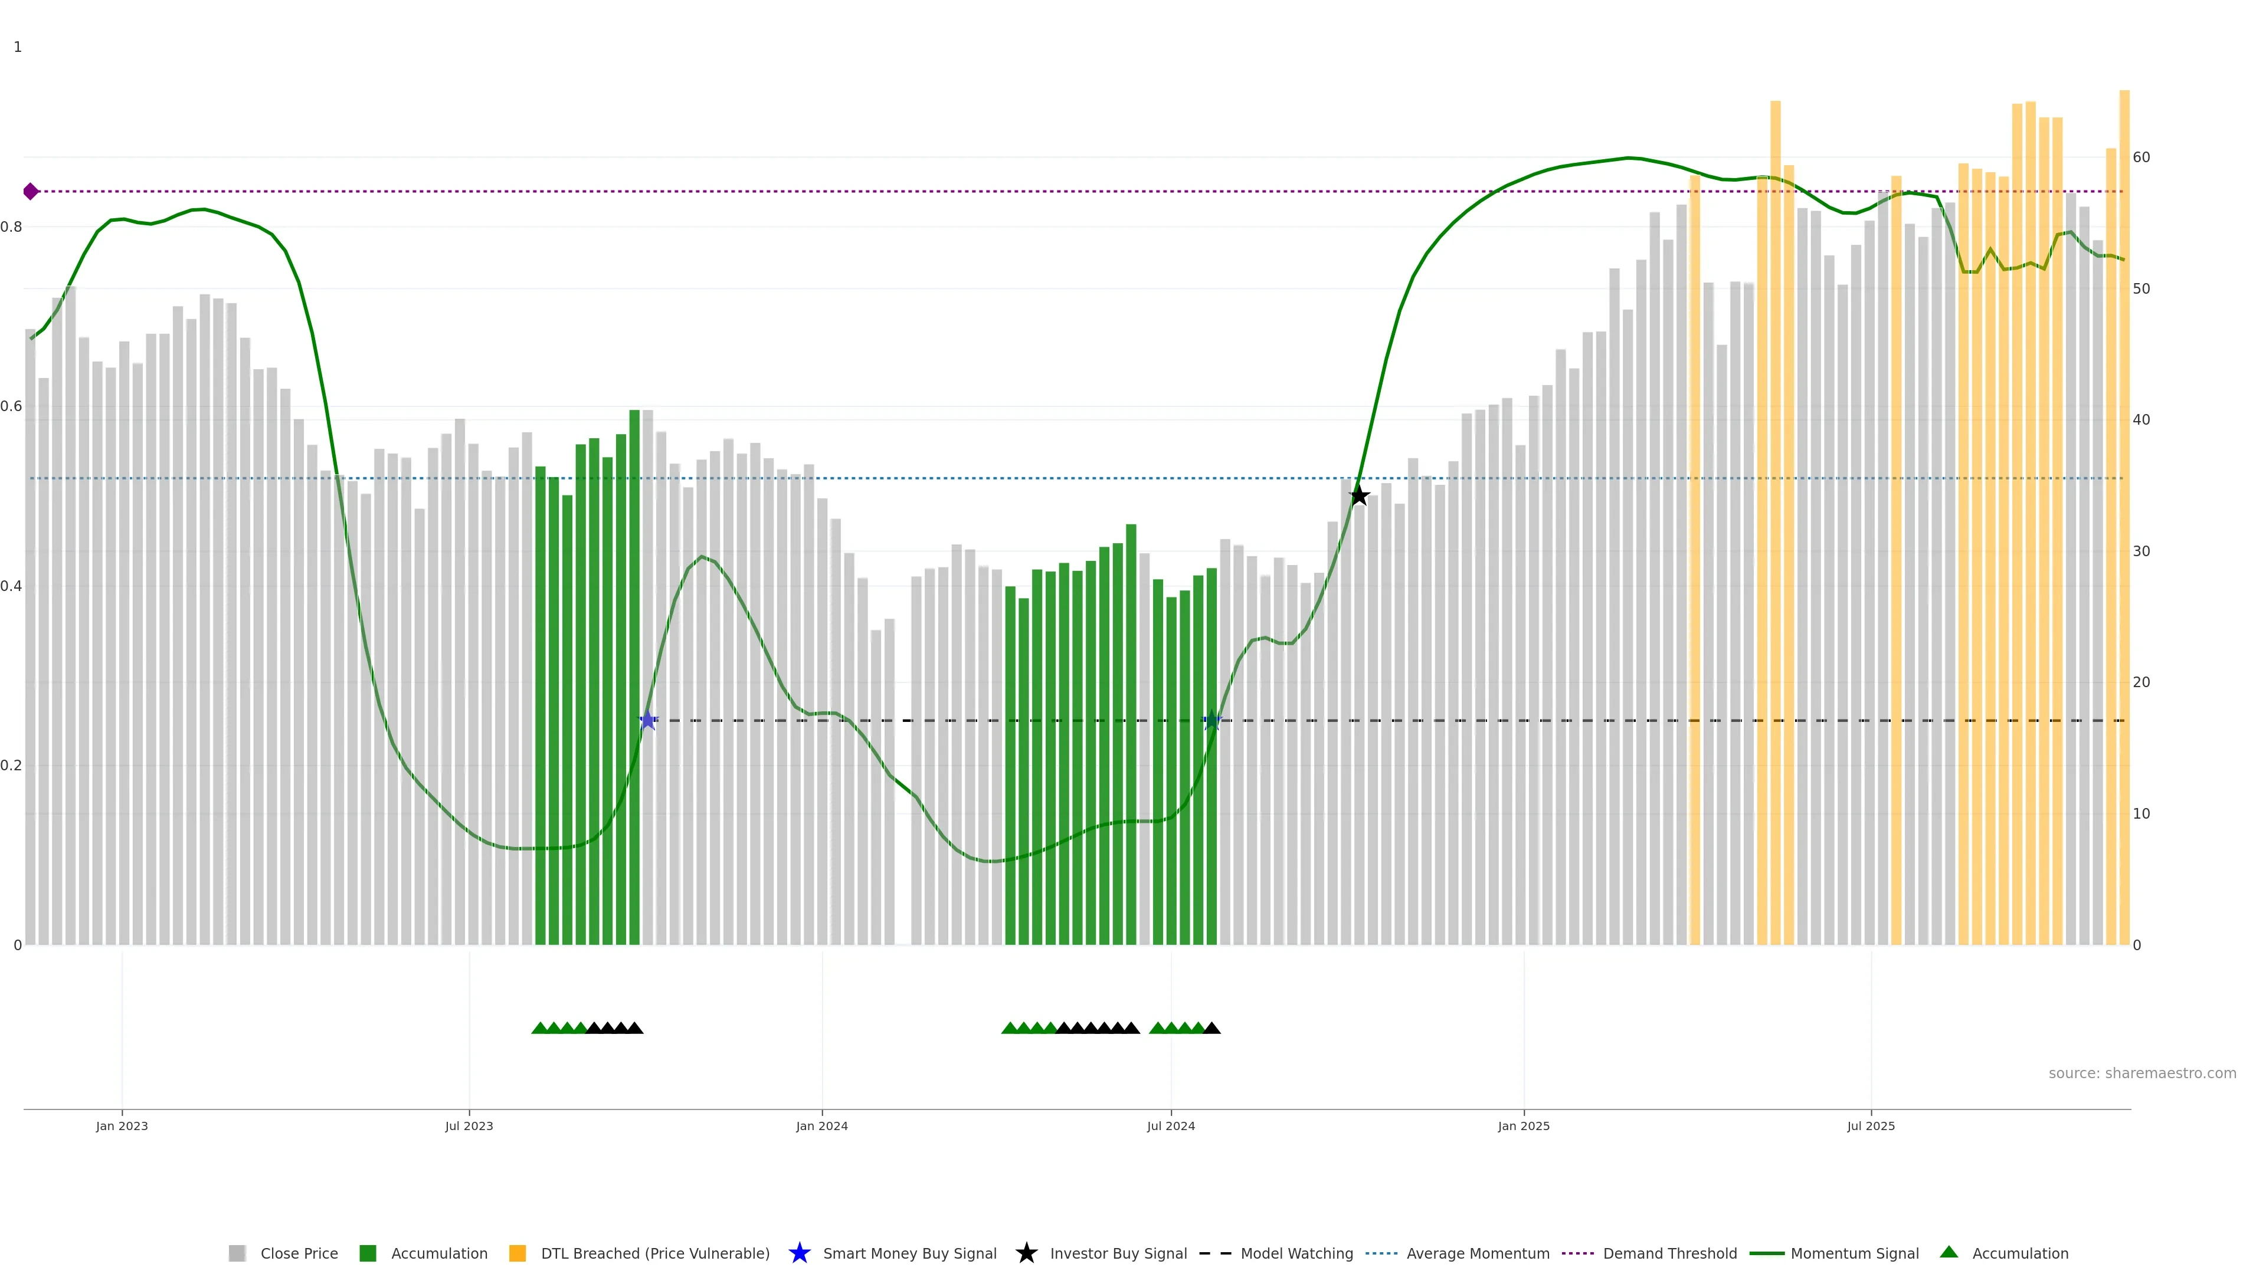
Task: Click the Jul 2025 axis label
Action: pyautogui.click(x=1870, y=1125)
